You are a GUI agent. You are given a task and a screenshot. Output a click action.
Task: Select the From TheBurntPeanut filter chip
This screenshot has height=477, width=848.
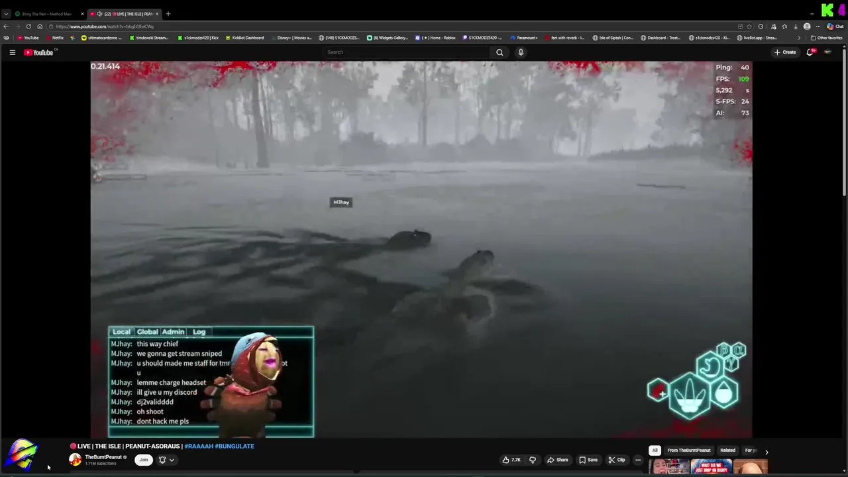click(x=689, y=450)
